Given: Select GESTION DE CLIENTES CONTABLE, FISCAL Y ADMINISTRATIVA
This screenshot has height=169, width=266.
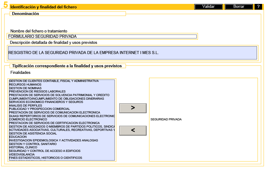Looking at the screenshot, I should [54, 81].
